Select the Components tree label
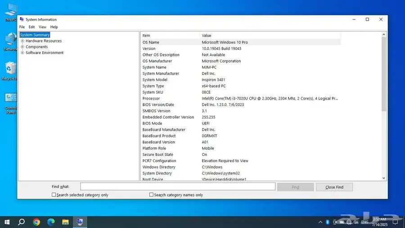This screenshot has width=405, height=228. (x=37, y=47)
